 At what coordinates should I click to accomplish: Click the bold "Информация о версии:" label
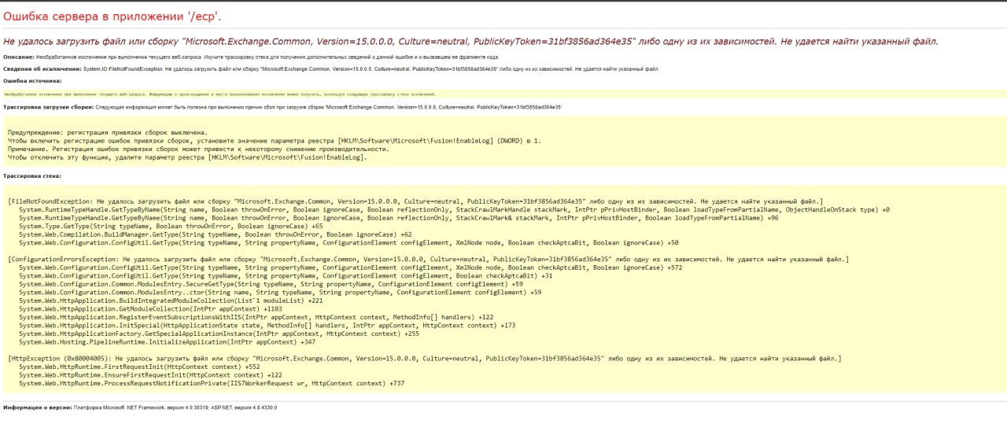(37, 408)
